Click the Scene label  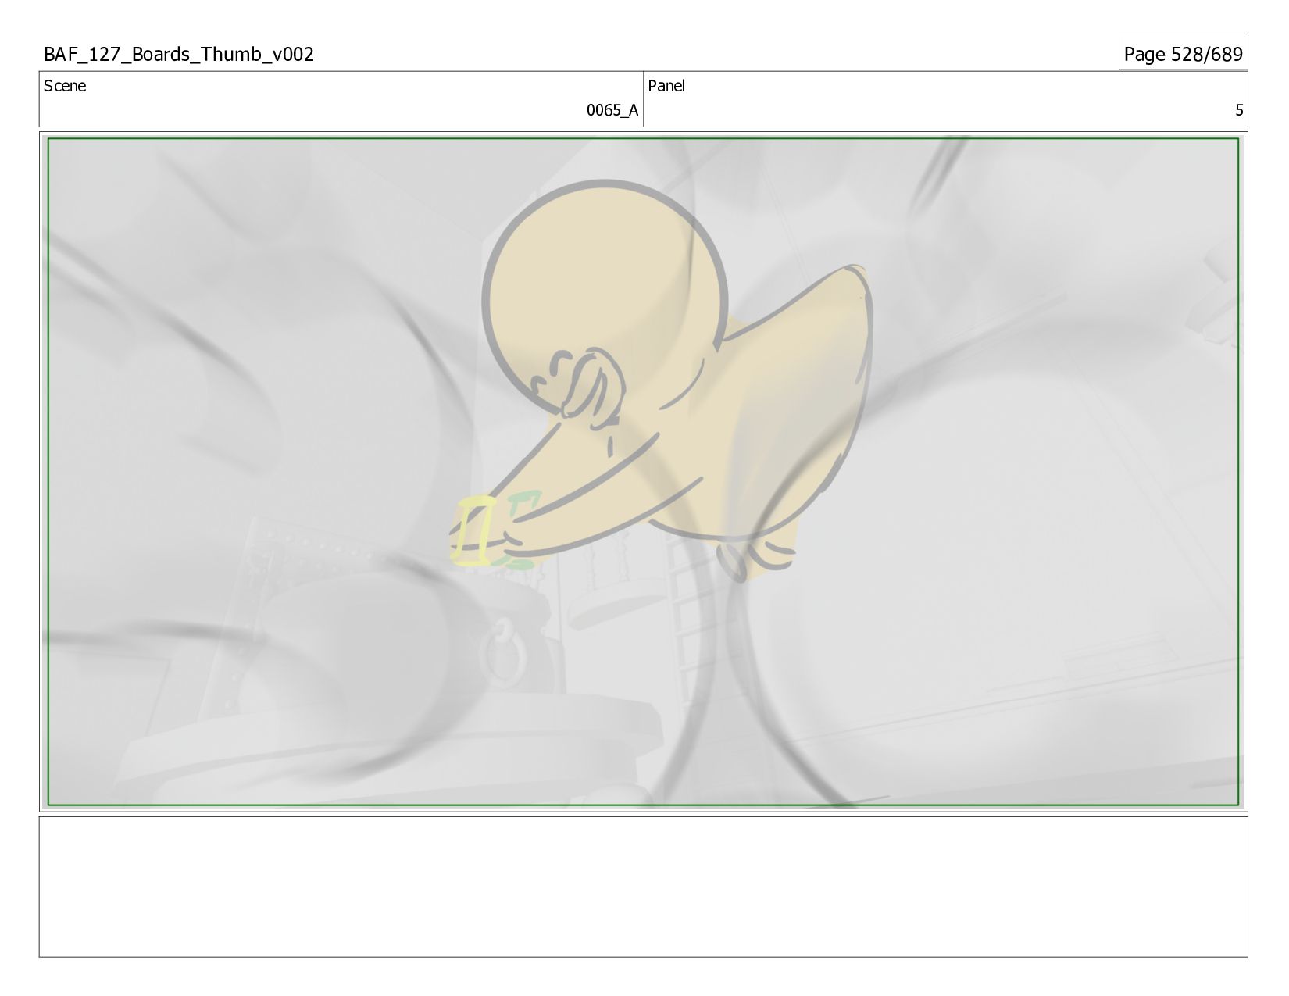coord(65,86)
